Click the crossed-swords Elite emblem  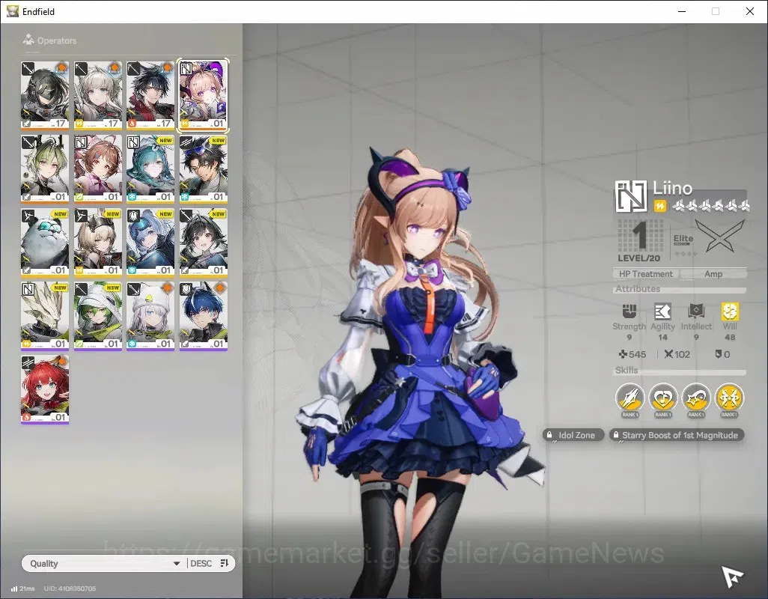[719, 236]
